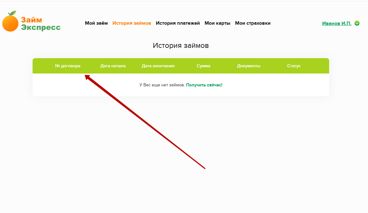Open the Иванов И.П. profile link

click(337, 23)
